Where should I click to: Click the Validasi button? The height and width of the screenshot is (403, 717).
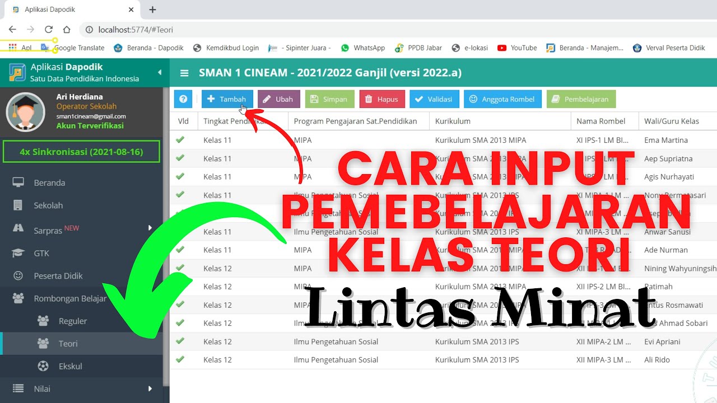(434, 99)
